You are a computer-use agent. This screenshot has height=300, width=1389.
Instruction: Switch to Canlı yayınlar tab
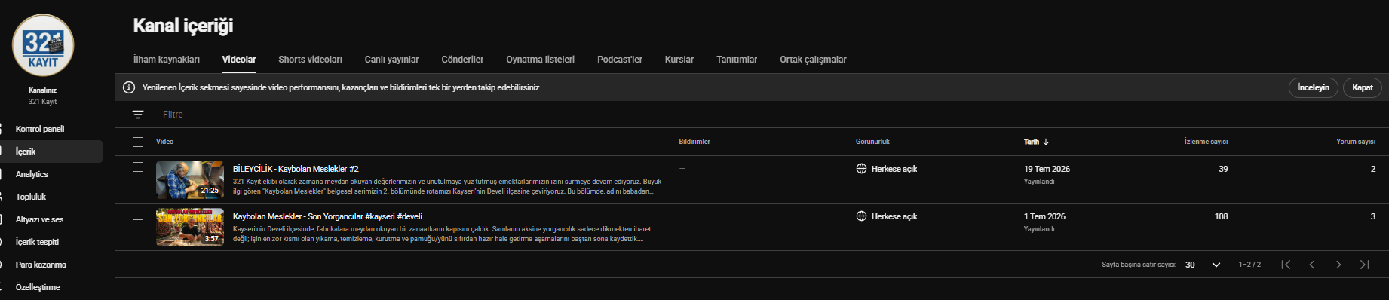tap(391, 60)
